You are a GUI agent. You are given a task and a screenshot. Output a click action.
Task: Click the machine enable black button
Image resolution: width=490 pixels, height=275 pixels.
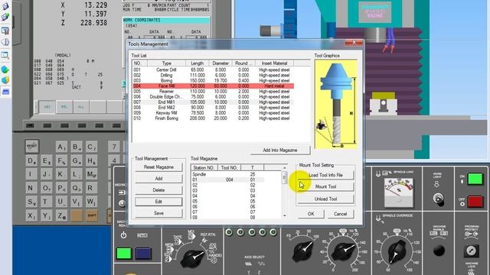[x=439, y=250]
